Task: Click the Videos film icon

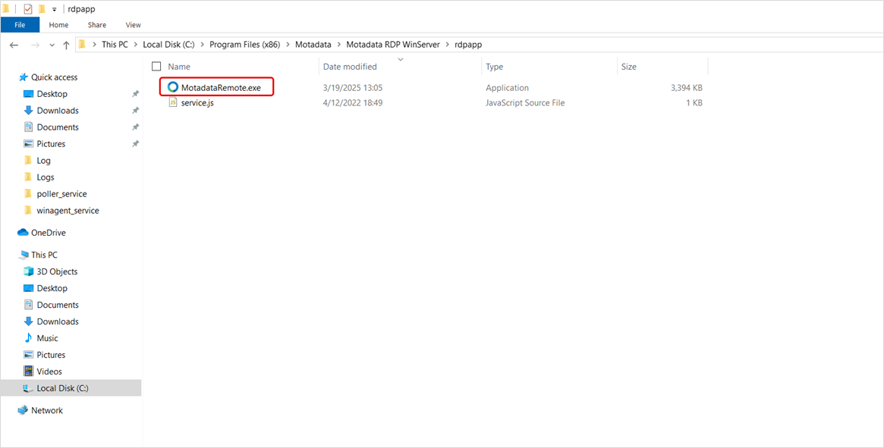Action: click(x=28, y=371)
